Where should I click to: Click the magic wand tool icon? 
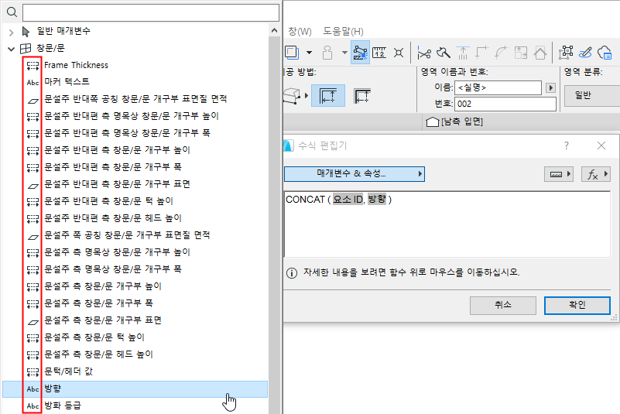pyautogui.click(x=444, y=53)
